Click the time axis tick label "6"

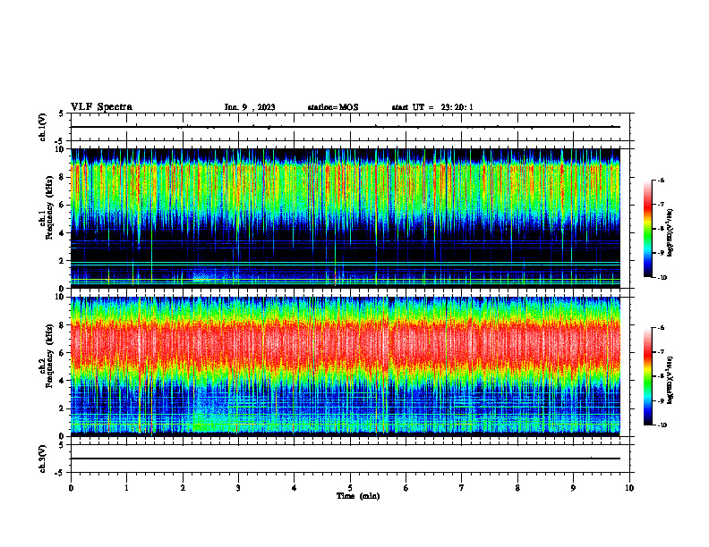[406, 488]
